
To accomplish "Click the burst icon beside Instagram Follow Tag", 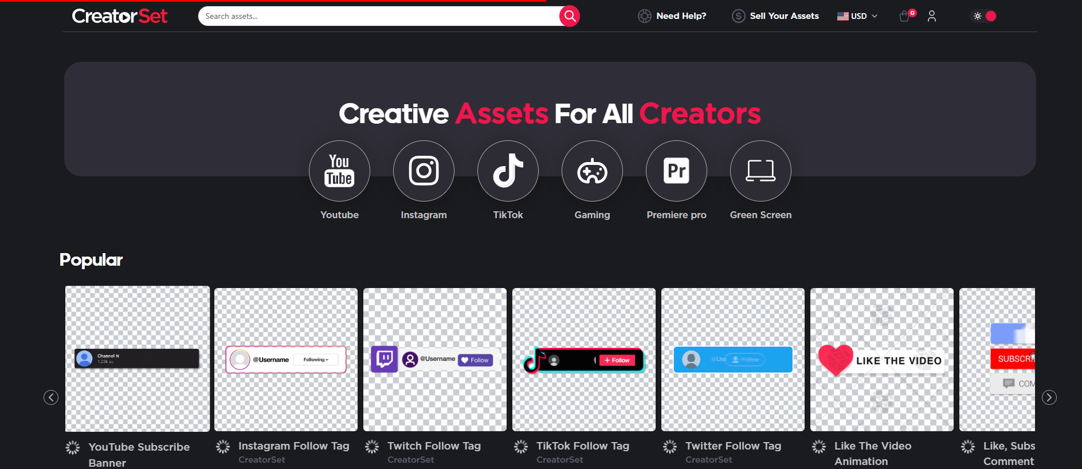I will pyautogui.click(x=223, y=446).
